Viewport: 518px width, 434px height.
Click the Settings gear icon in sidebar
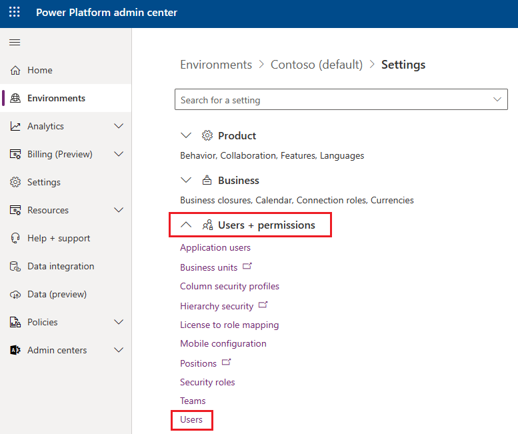(x=15, y=182)
